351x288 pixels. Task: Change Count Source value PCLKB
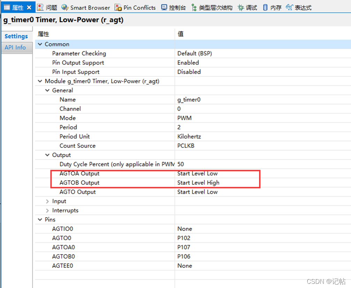point(186,146)
